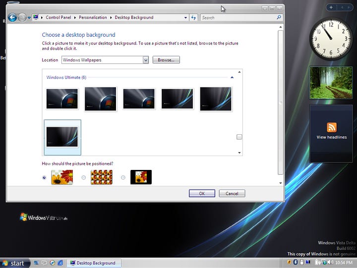Screen dimensions: 357x268
Task: Click the Cancel button
Action: [x=232, y=193]
